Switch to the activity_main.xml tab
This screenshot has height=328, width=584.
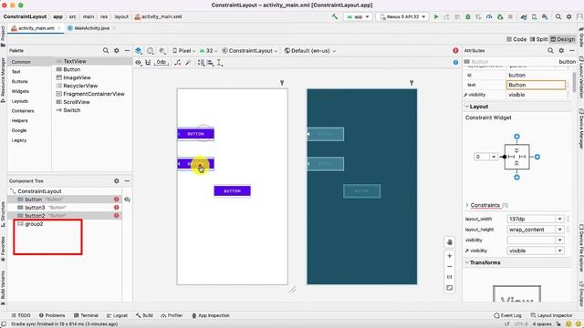point(36,28)
